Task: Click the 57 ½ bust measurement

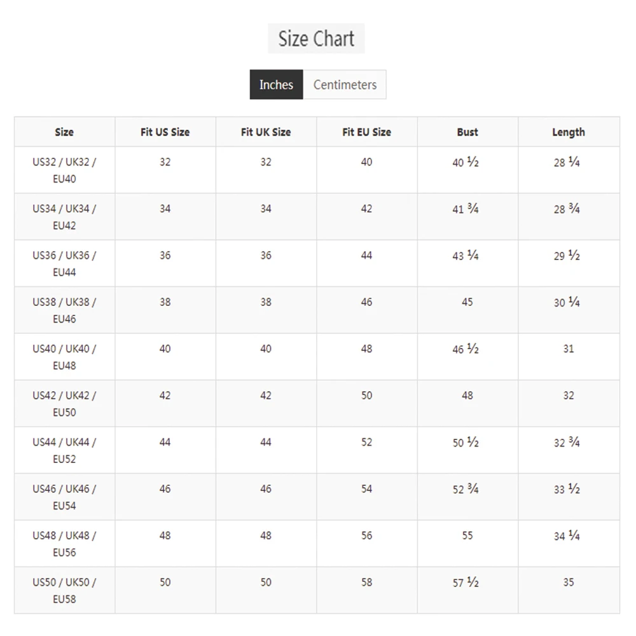Action: (466, 582)
